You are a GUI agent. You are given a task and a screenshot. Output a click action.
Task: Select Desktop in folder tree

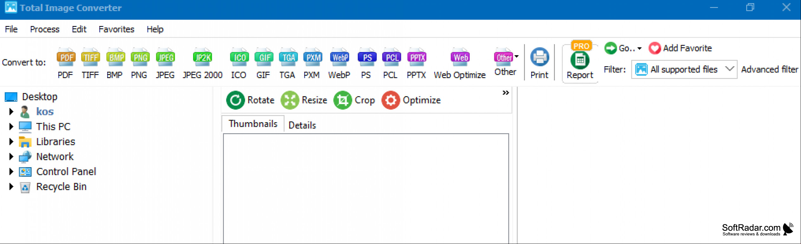[x=40, y=96]
